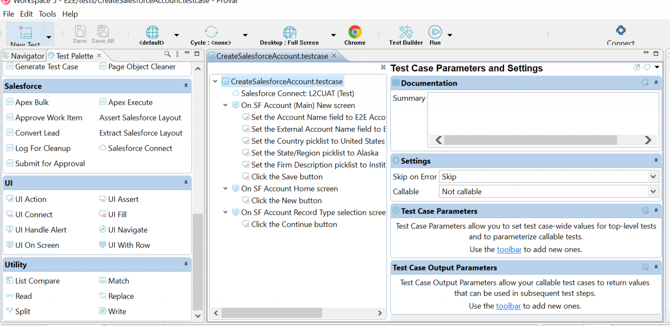Click the New Test toolbar icon
This screenshot has height=326, width=670.
tap(25, 34)
